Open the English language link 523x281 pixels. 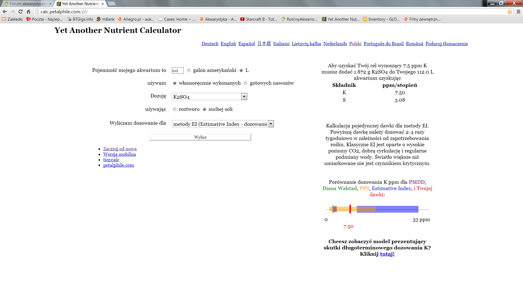pos(228,44)
